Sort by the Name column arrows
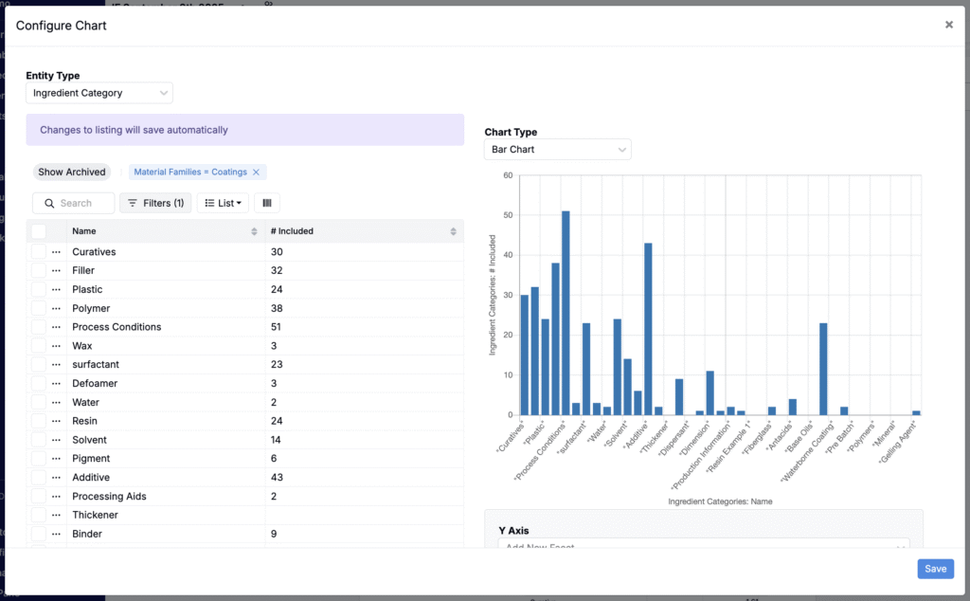 pos(254,231)
